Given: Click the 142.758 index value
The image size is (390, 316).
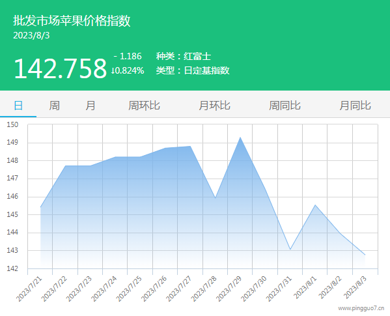Looking at the screenshot, I should 60,68.
